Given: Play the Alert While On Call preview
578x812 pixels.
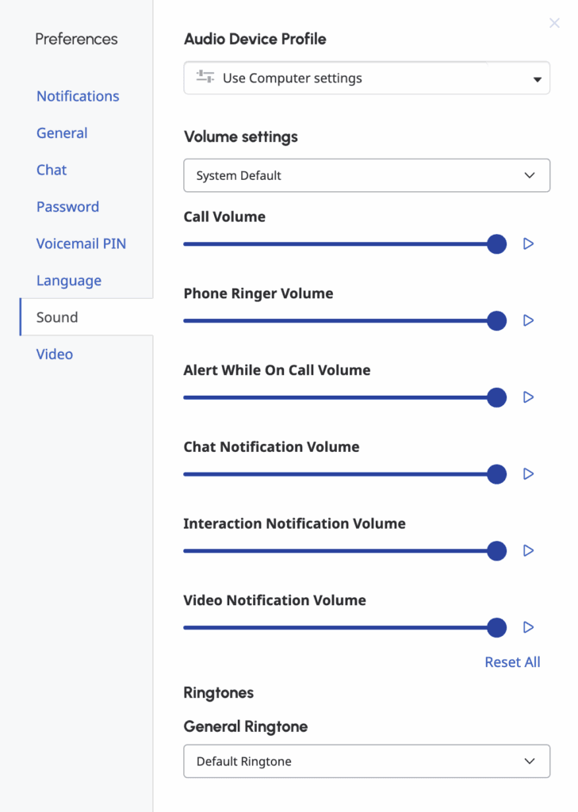Looking at the screenshot, I should click(528, 397).
